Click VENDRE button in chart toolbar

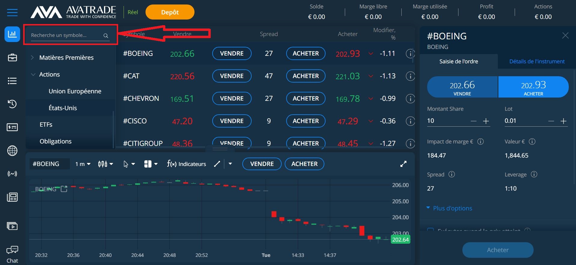click(262, 164)
